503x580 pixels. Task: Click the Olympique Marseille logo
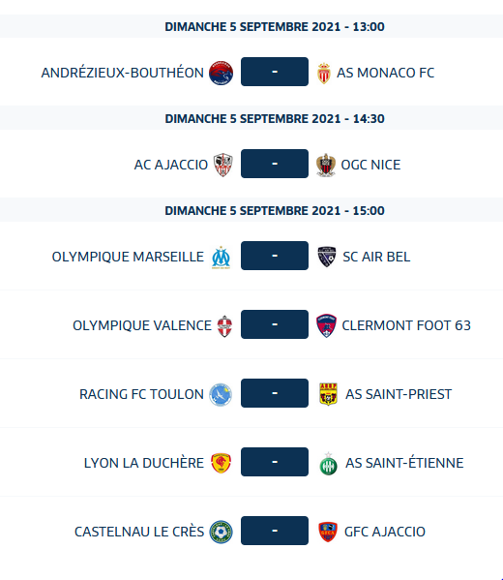tap(221, 257)
